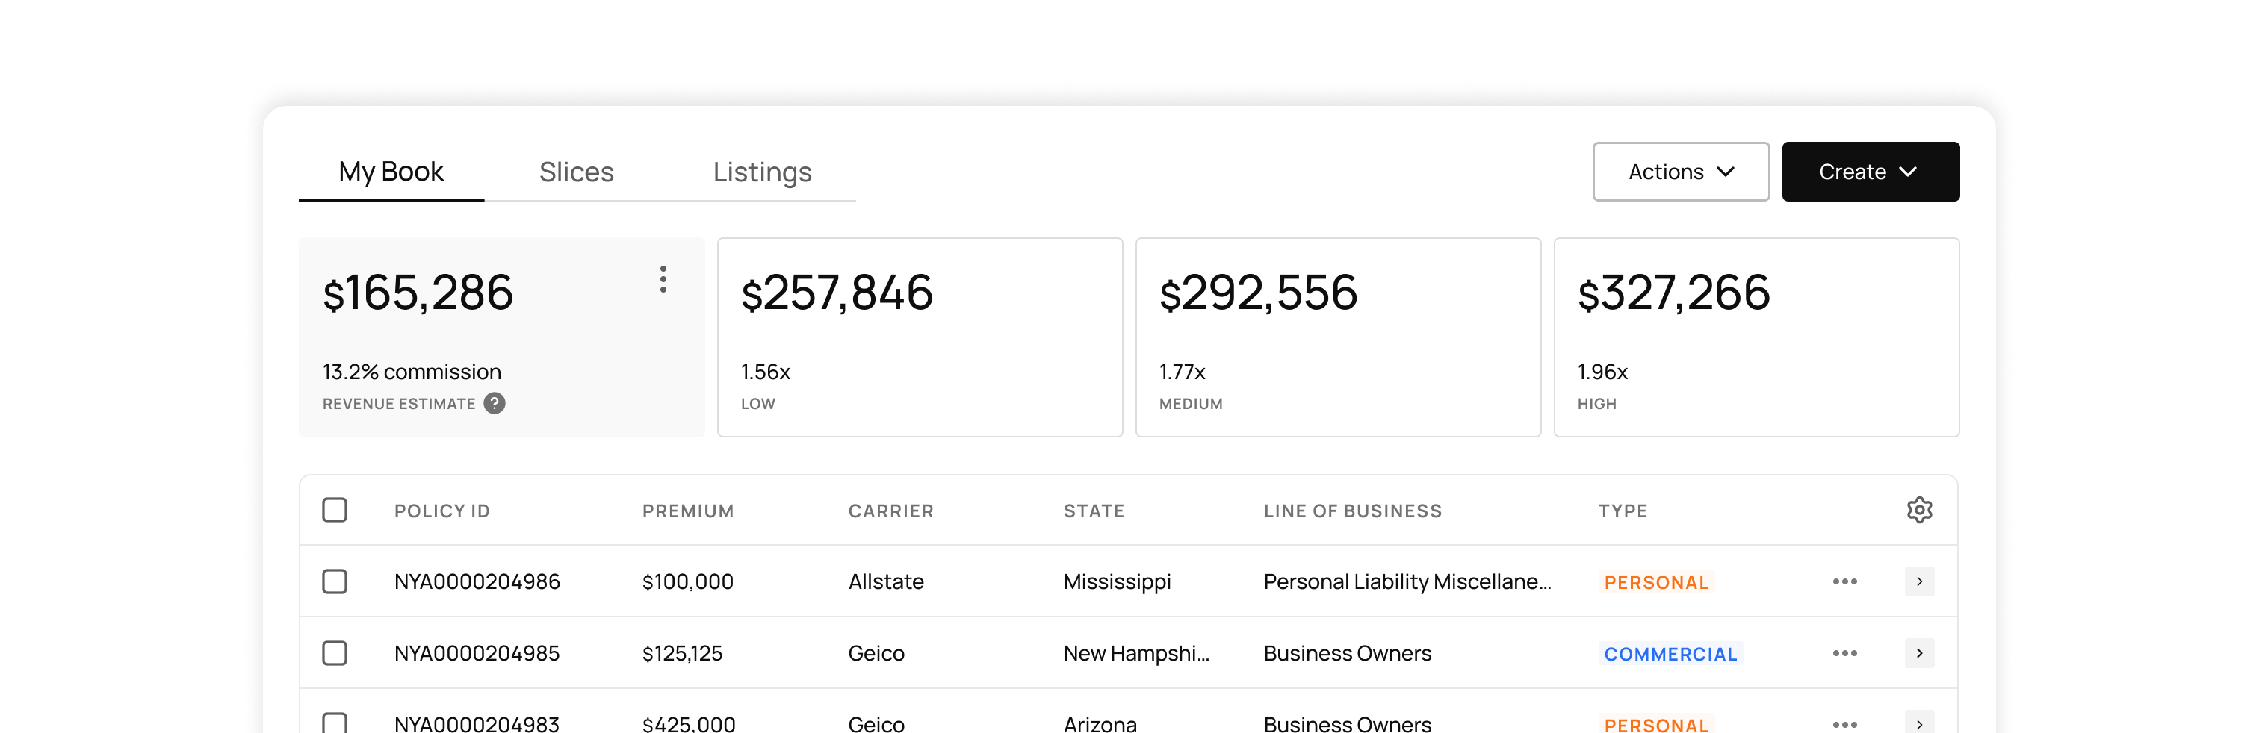Viewport: 2259px width, 733px height.
Task: Open details arrow for NYA0000204985 row
Action: (1919, 653)
